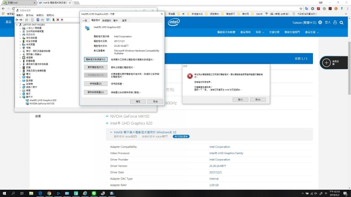Collapse the LAPTOP-5MT1MQBO root node
Screen dimensions: 351x197
[17, 25]
